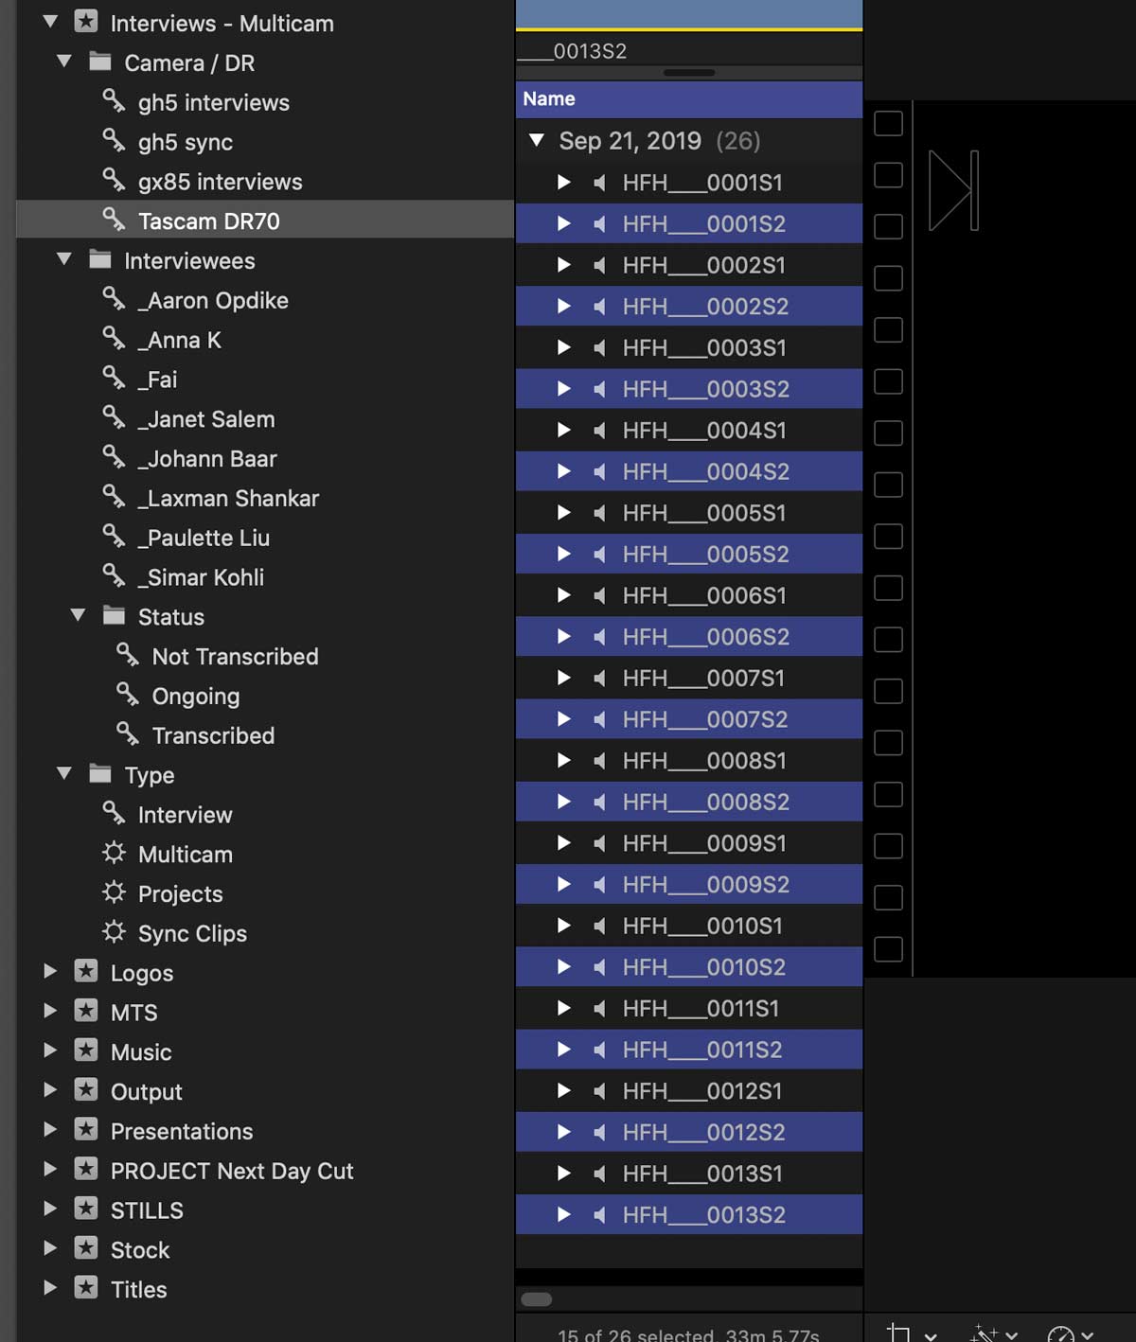Select clip HFH___0013S1 in the browser
Image resolution: width=1136 pixels, height=1342 pixels.
pyautogui.click(x=689, y=1174)
